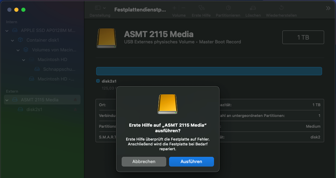336x178 pixels.
Task: Show more toolbar items via overflow chevrons
Action: coord(328,8)
